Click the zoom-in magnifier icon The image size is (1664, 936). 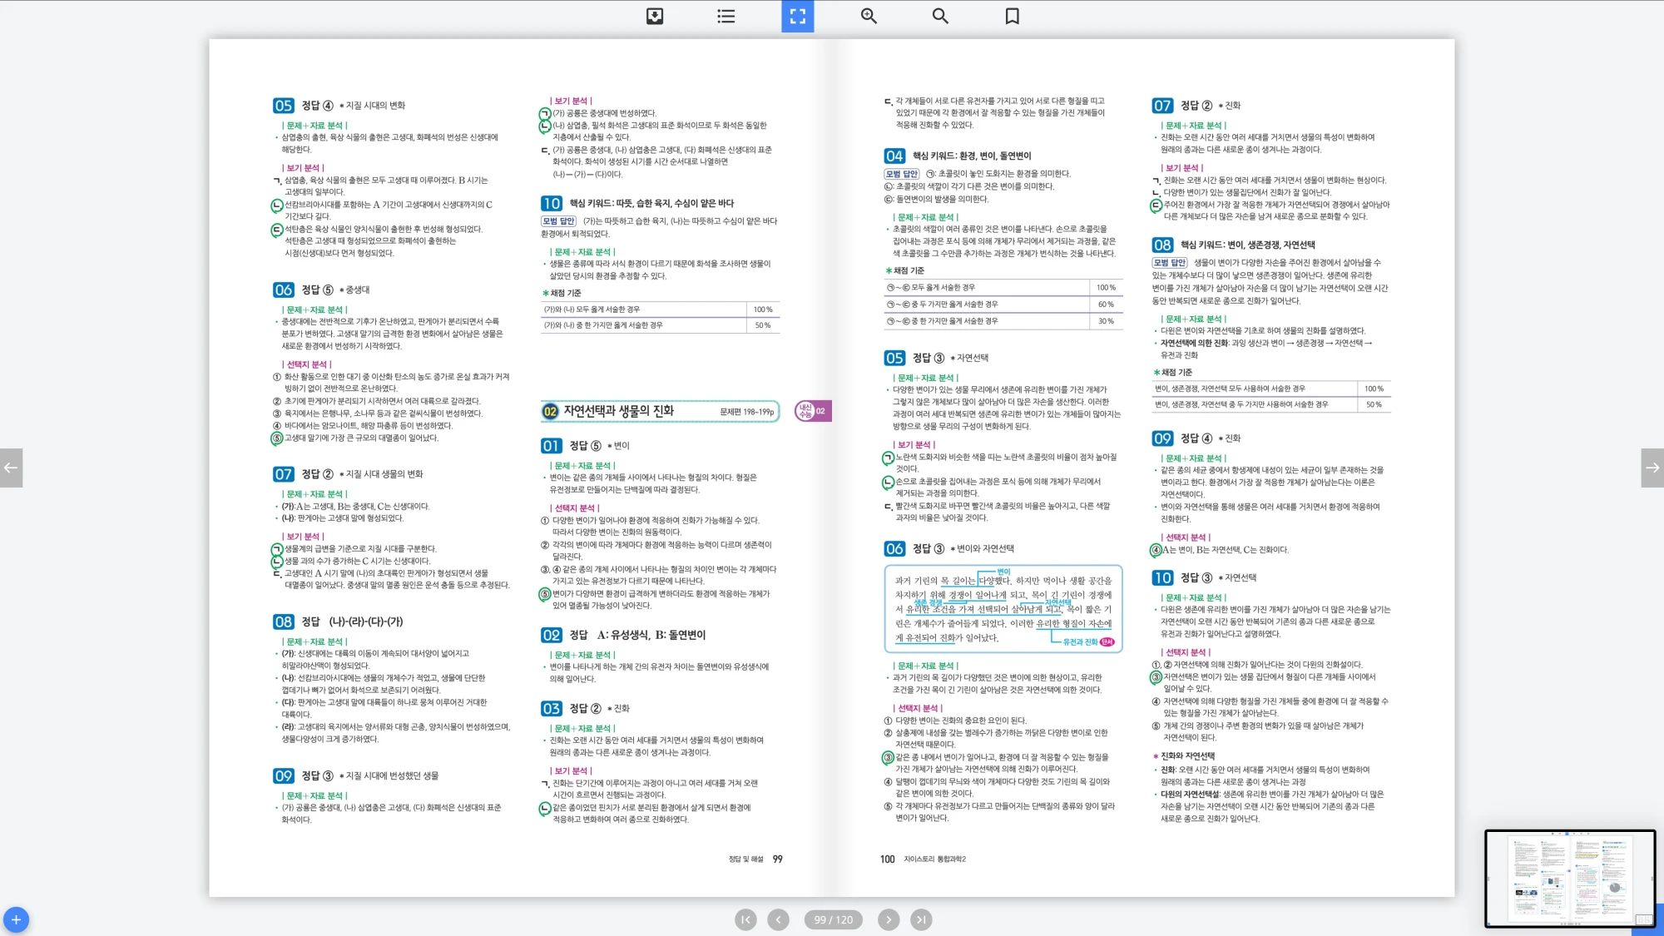coord(869,16)
